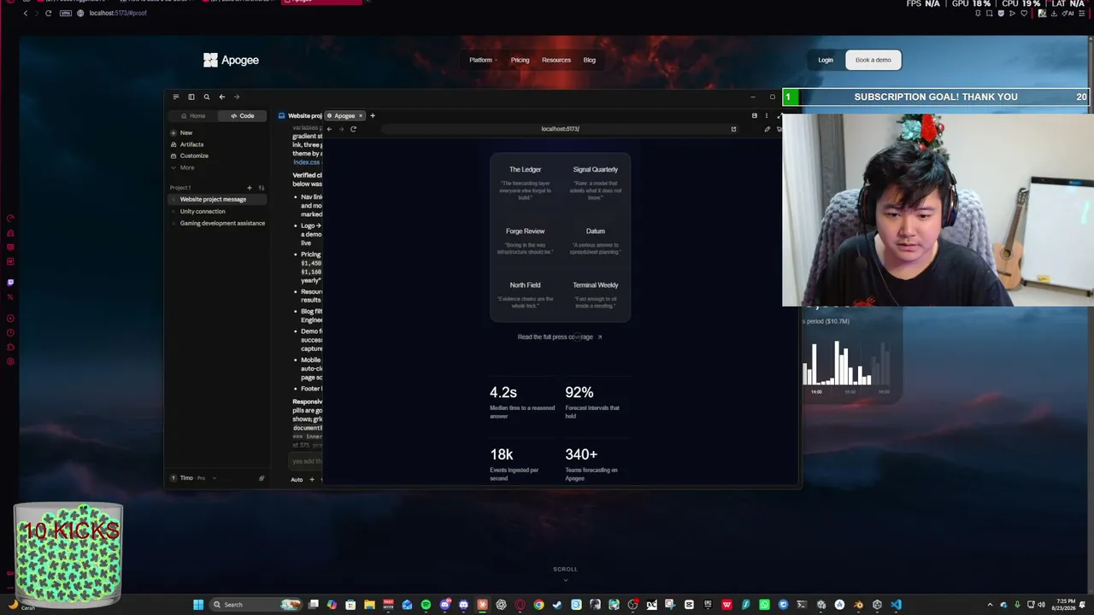Viewport: 1094px width, 615px height.
Task: Open Pricing in the Apogee nav
Action: [520, 60]
